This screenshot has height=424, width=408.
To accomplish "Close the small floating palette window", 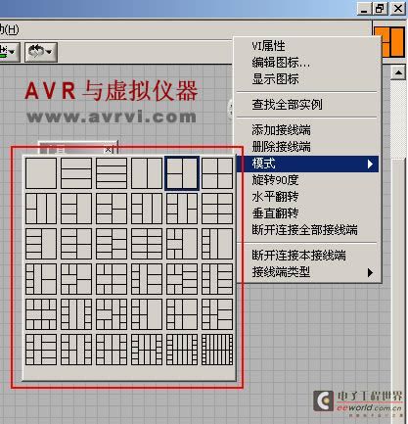I will [x=108, y=150].
